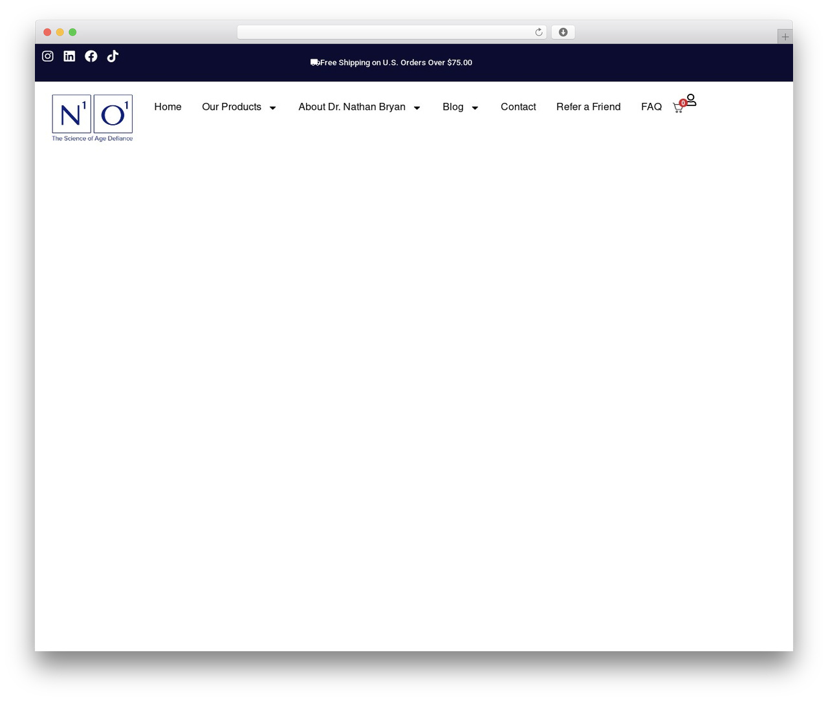Open the LinkedIn social icon

[x=69, y=56]
